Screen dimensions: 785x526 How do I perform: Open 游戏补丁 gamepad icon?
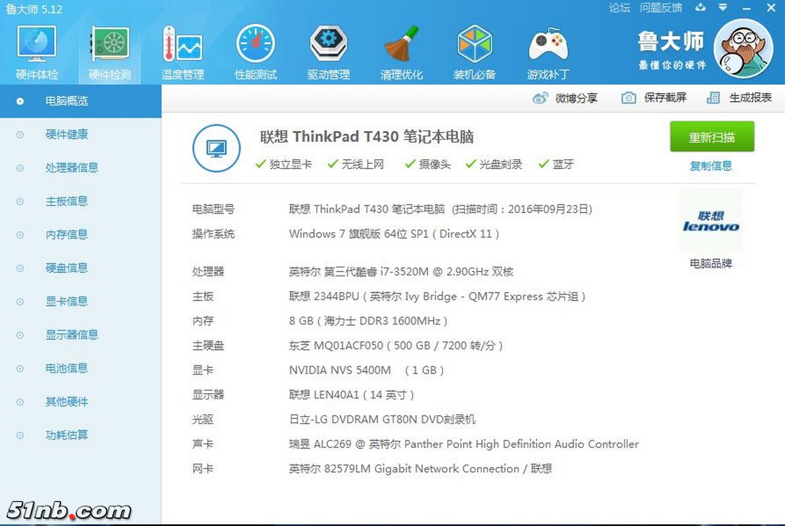tap(548, 53)
